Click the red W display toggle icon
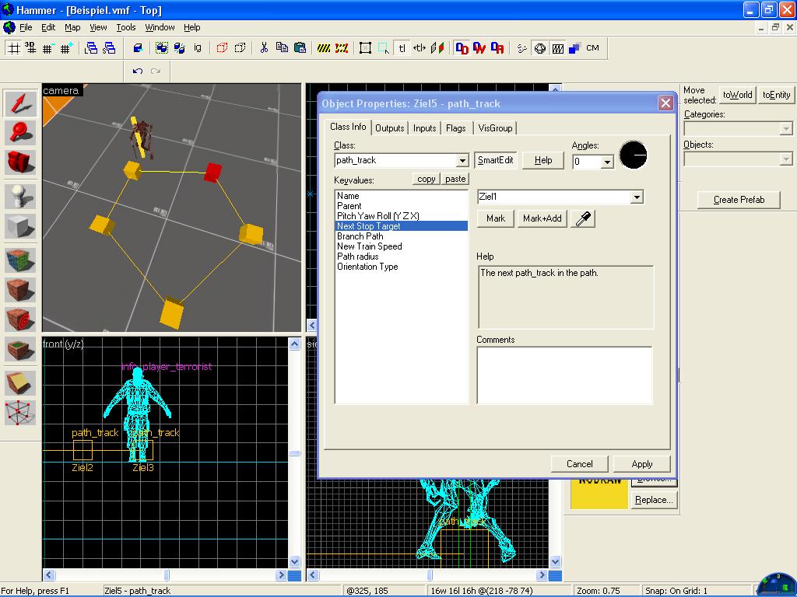797x597 pixels. pos(479,48)
